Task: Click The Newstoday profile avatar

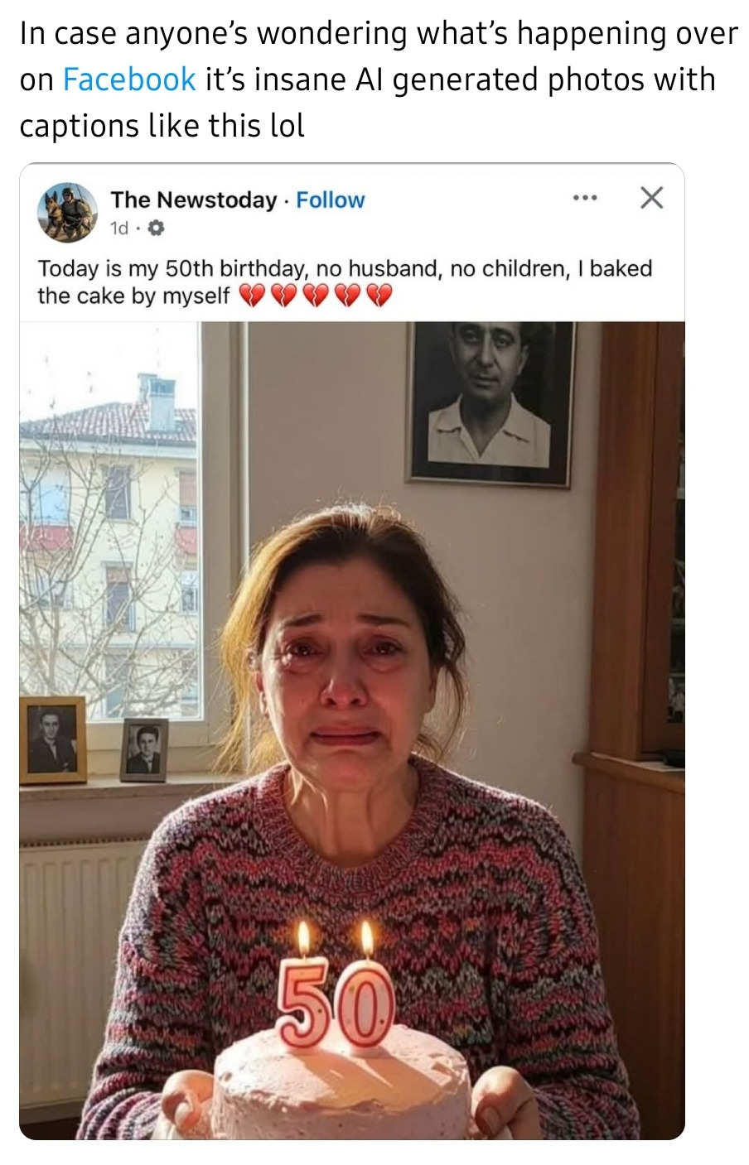Action: pos(67,212)
